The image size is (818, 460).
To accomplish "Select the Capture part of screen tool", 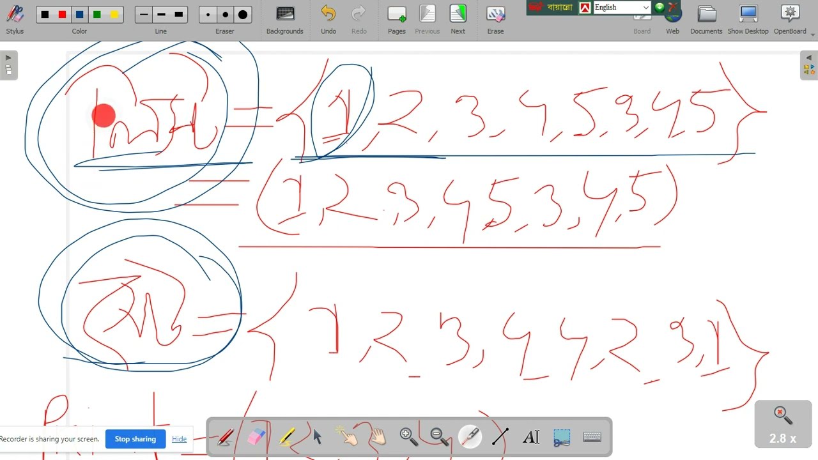I will (562, 437).
